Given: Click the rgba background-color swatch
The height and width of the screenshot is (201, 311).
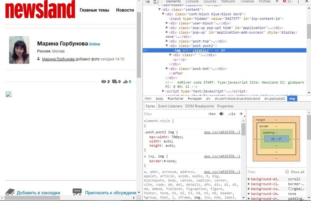Looking at the screenshot, I should (290, 189).
